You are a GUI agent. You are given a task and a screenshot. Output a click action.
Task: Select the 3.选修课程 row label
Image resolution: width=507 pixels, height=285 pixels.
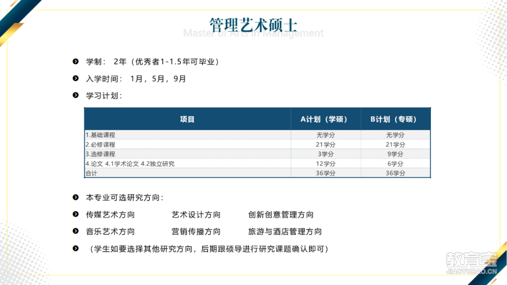100,154
